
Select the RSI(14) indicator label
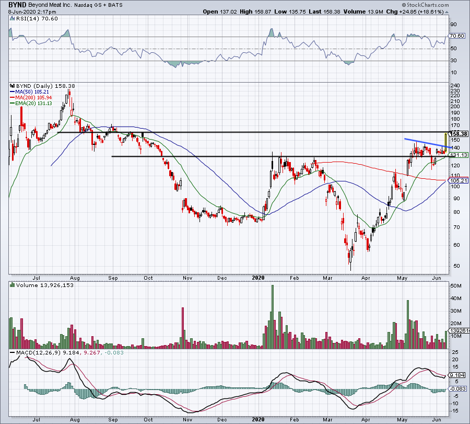pos(26,21)
